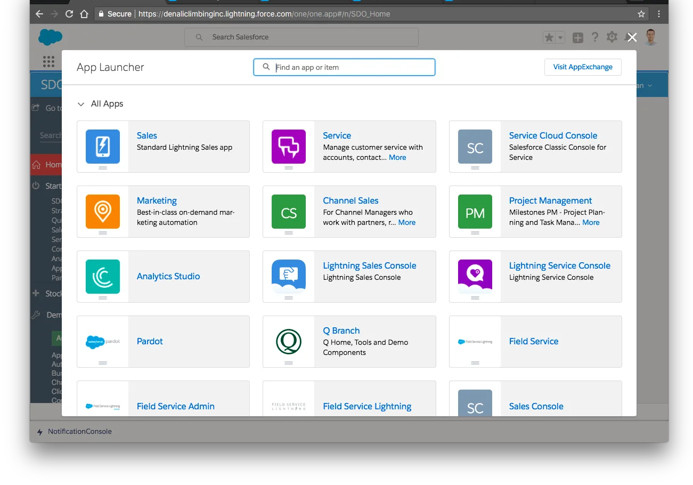This screenshot has width=693, height=485.
Task: Reload the browser page
Action: [x=69, y=14]
